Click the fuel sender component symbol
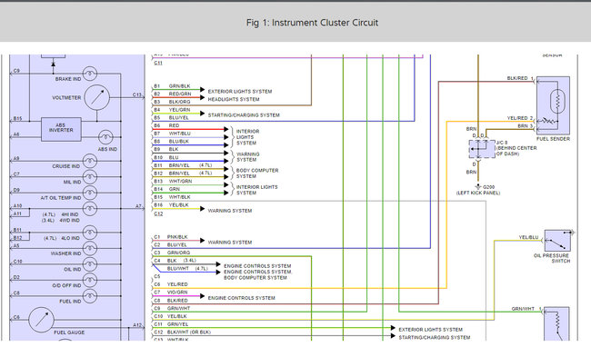Screen dimensions: 591x357 [x=553, y=105]
